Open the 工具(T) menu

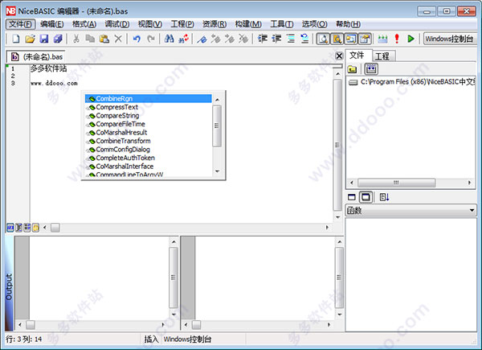click(282, 24)
